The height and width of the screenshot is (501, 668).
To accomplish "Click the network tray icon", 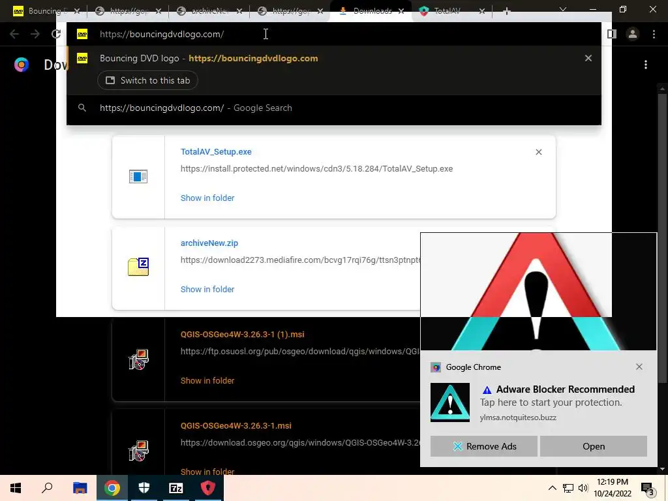I will [x=568, y=488].
